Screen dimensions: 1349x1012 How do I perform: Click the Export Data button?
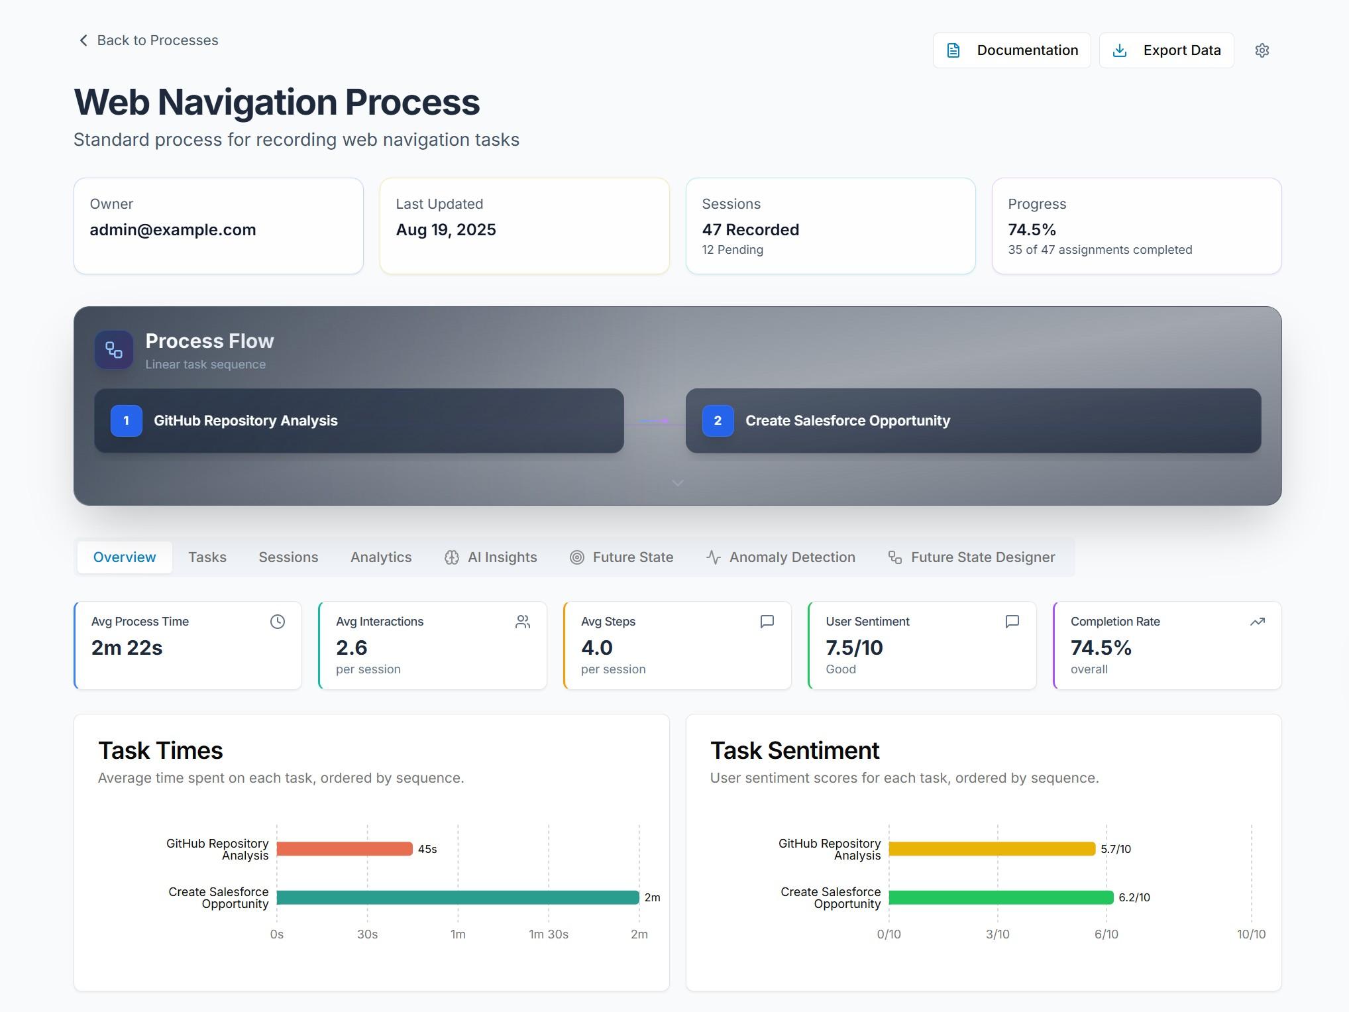point(1166,50)
